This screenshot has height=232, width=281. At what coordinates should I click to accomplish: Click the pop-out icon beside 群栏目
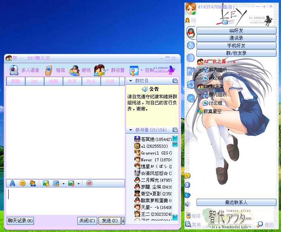tap(175, 81)
